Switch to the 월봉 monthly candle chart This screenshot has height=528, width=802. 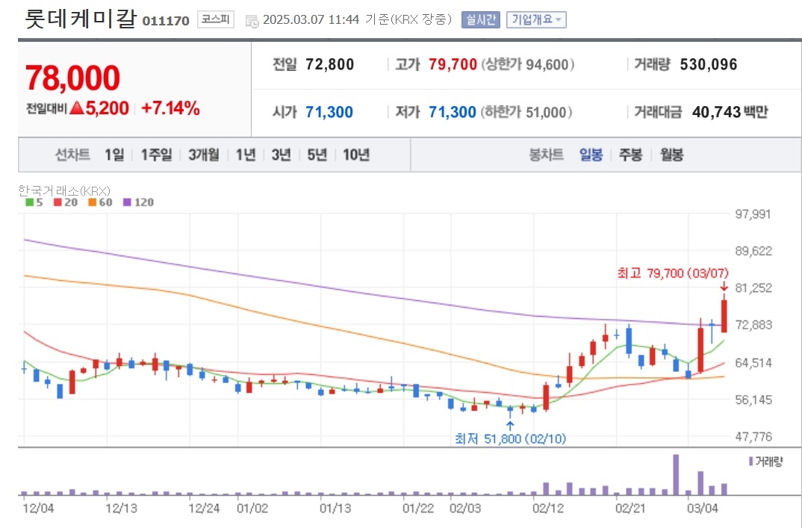click(x=671, y=155)
